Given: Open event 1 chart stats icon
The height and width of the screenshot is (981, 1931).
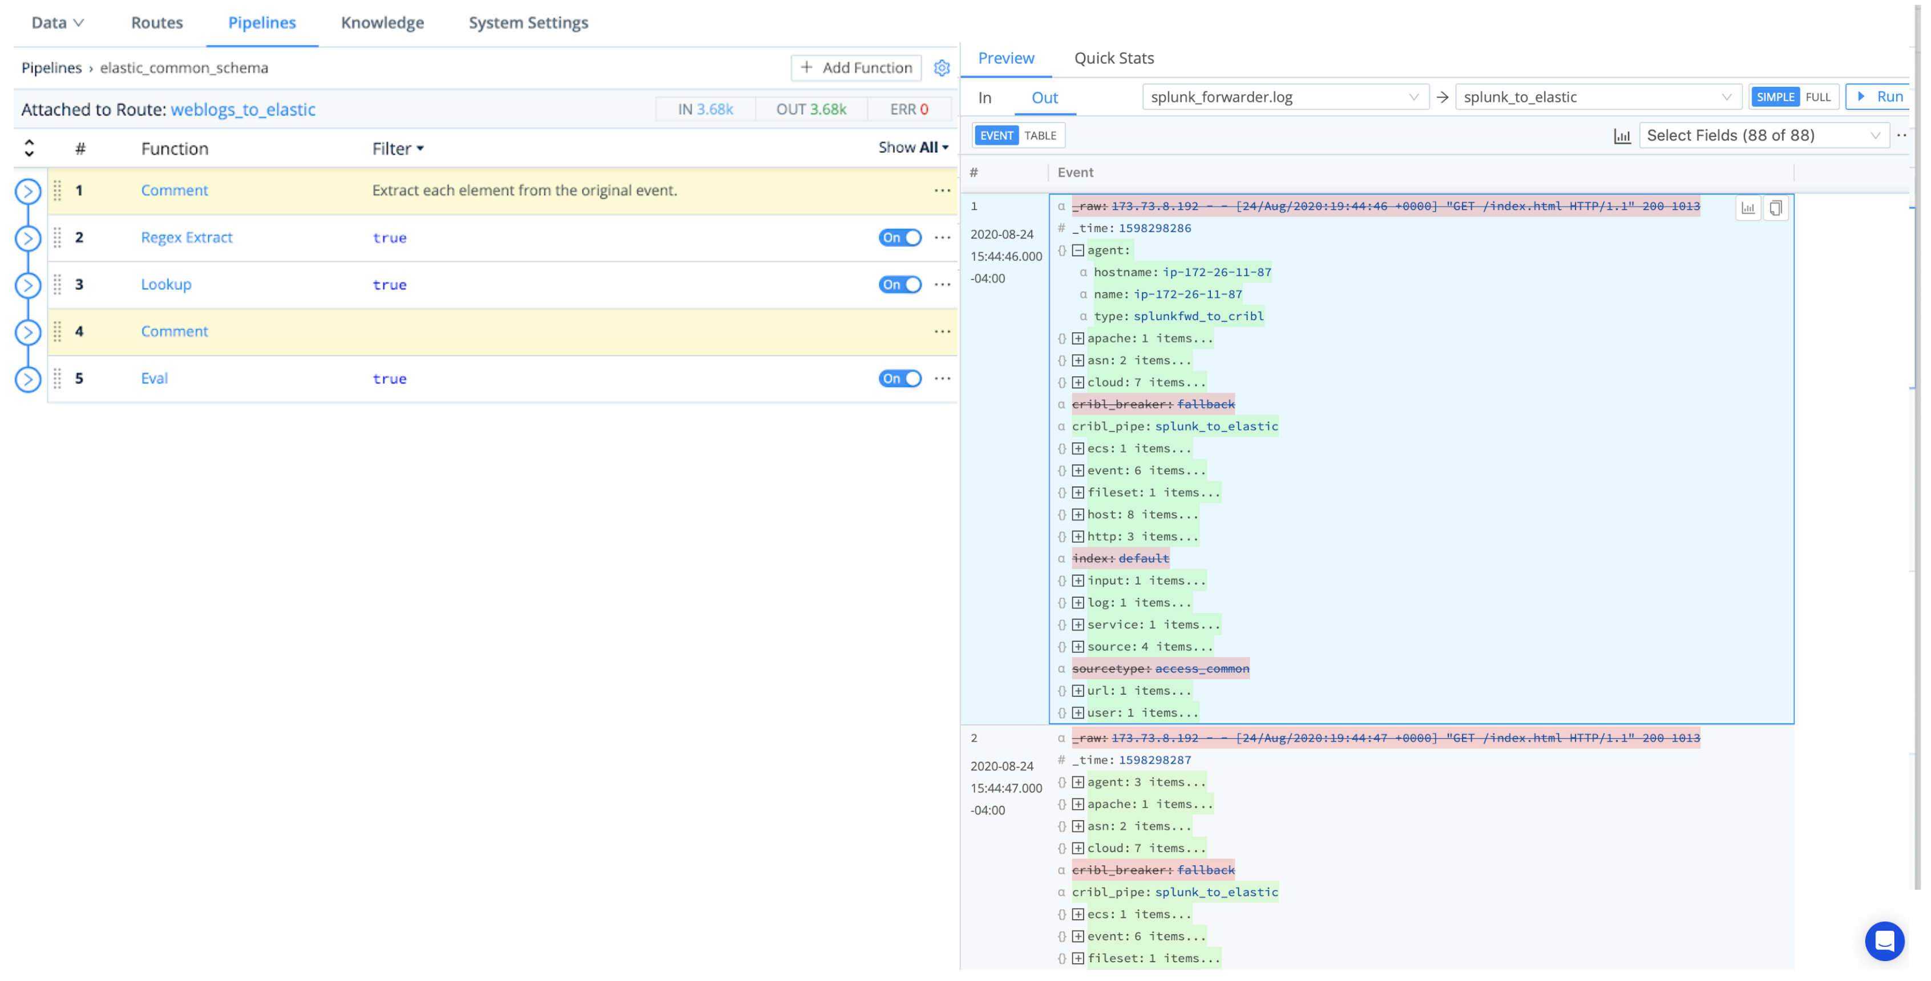Looking at the screenshot, I should pos(1747,208).
